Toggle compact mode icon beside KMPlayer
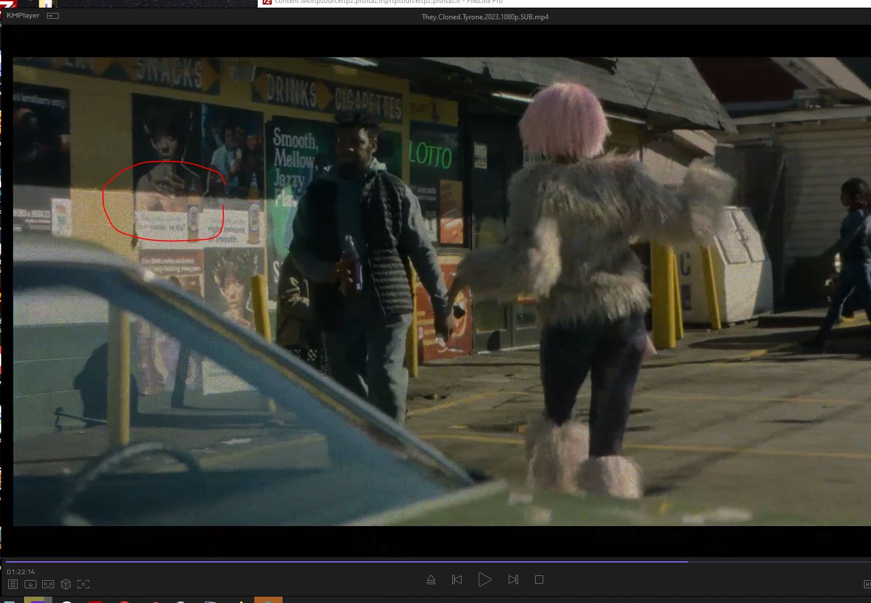 click(x=53, y=16)
